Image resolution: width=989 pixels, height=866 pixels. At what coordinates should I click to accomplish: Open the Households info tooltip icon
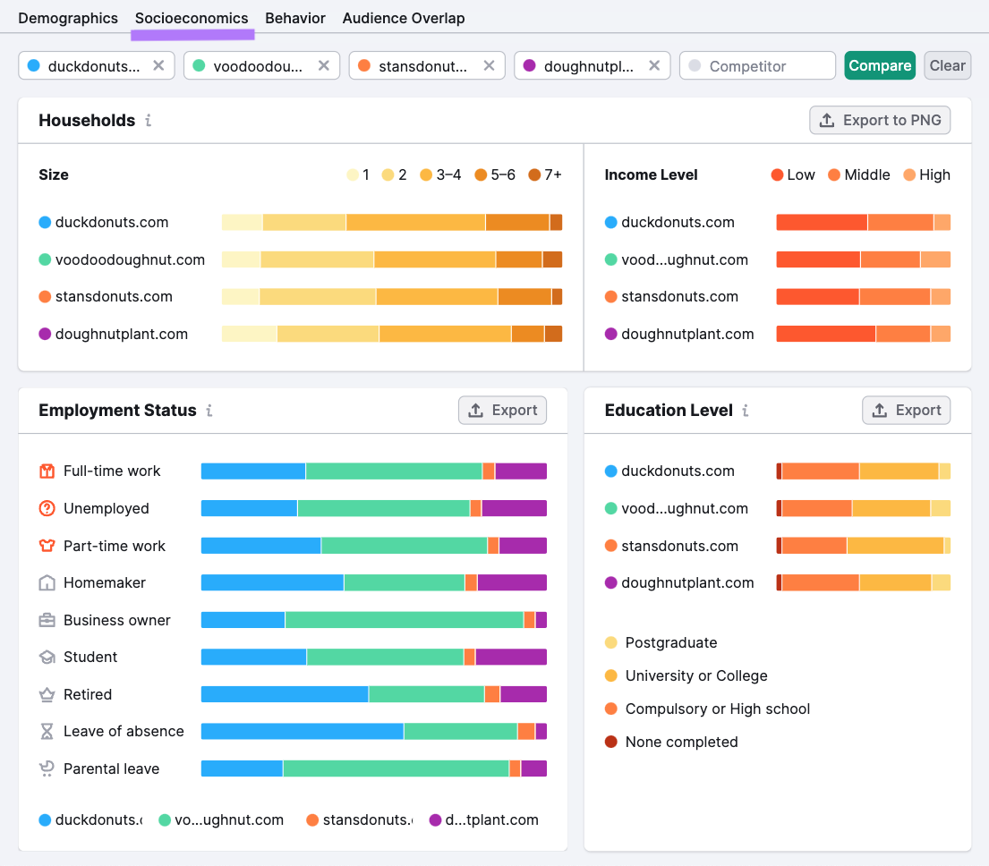point(149,121)
